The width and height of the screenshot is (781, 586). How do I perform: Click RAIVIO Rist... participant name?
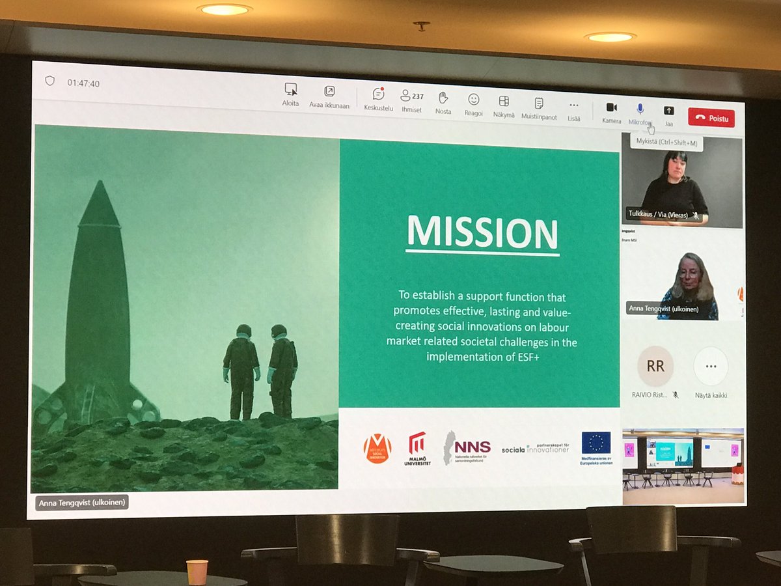pyautogui.click(x=650, y=395)
